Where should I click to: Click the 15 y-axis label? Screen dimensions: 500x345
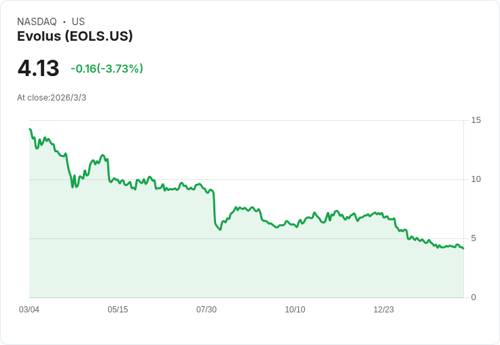476,120
